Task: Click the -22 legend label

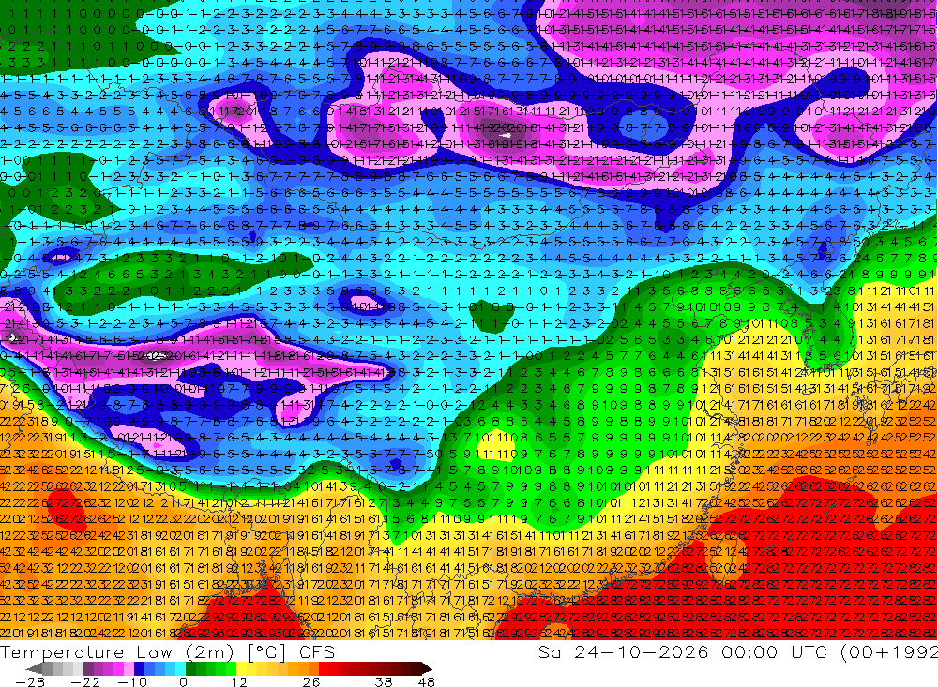Action: coord(85,682)
